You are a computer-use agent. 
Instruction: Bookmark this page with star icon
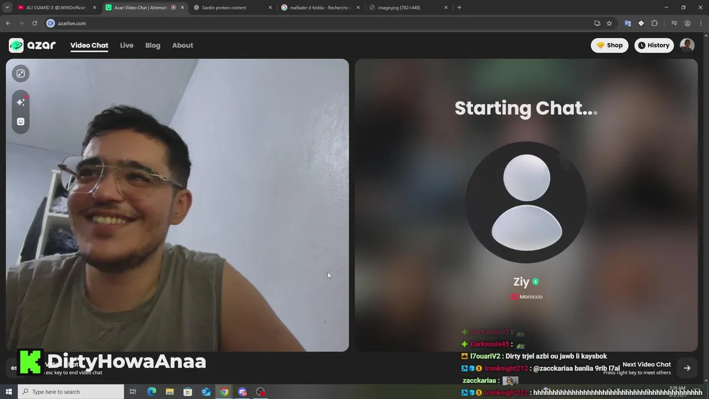click(609, 23)
